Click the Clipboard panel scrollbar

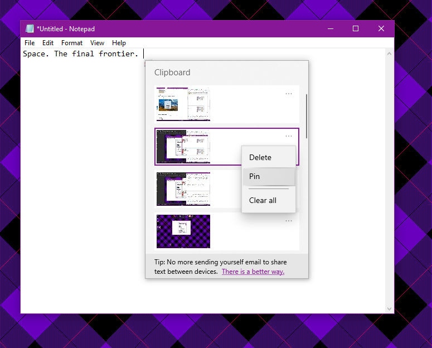307,117
